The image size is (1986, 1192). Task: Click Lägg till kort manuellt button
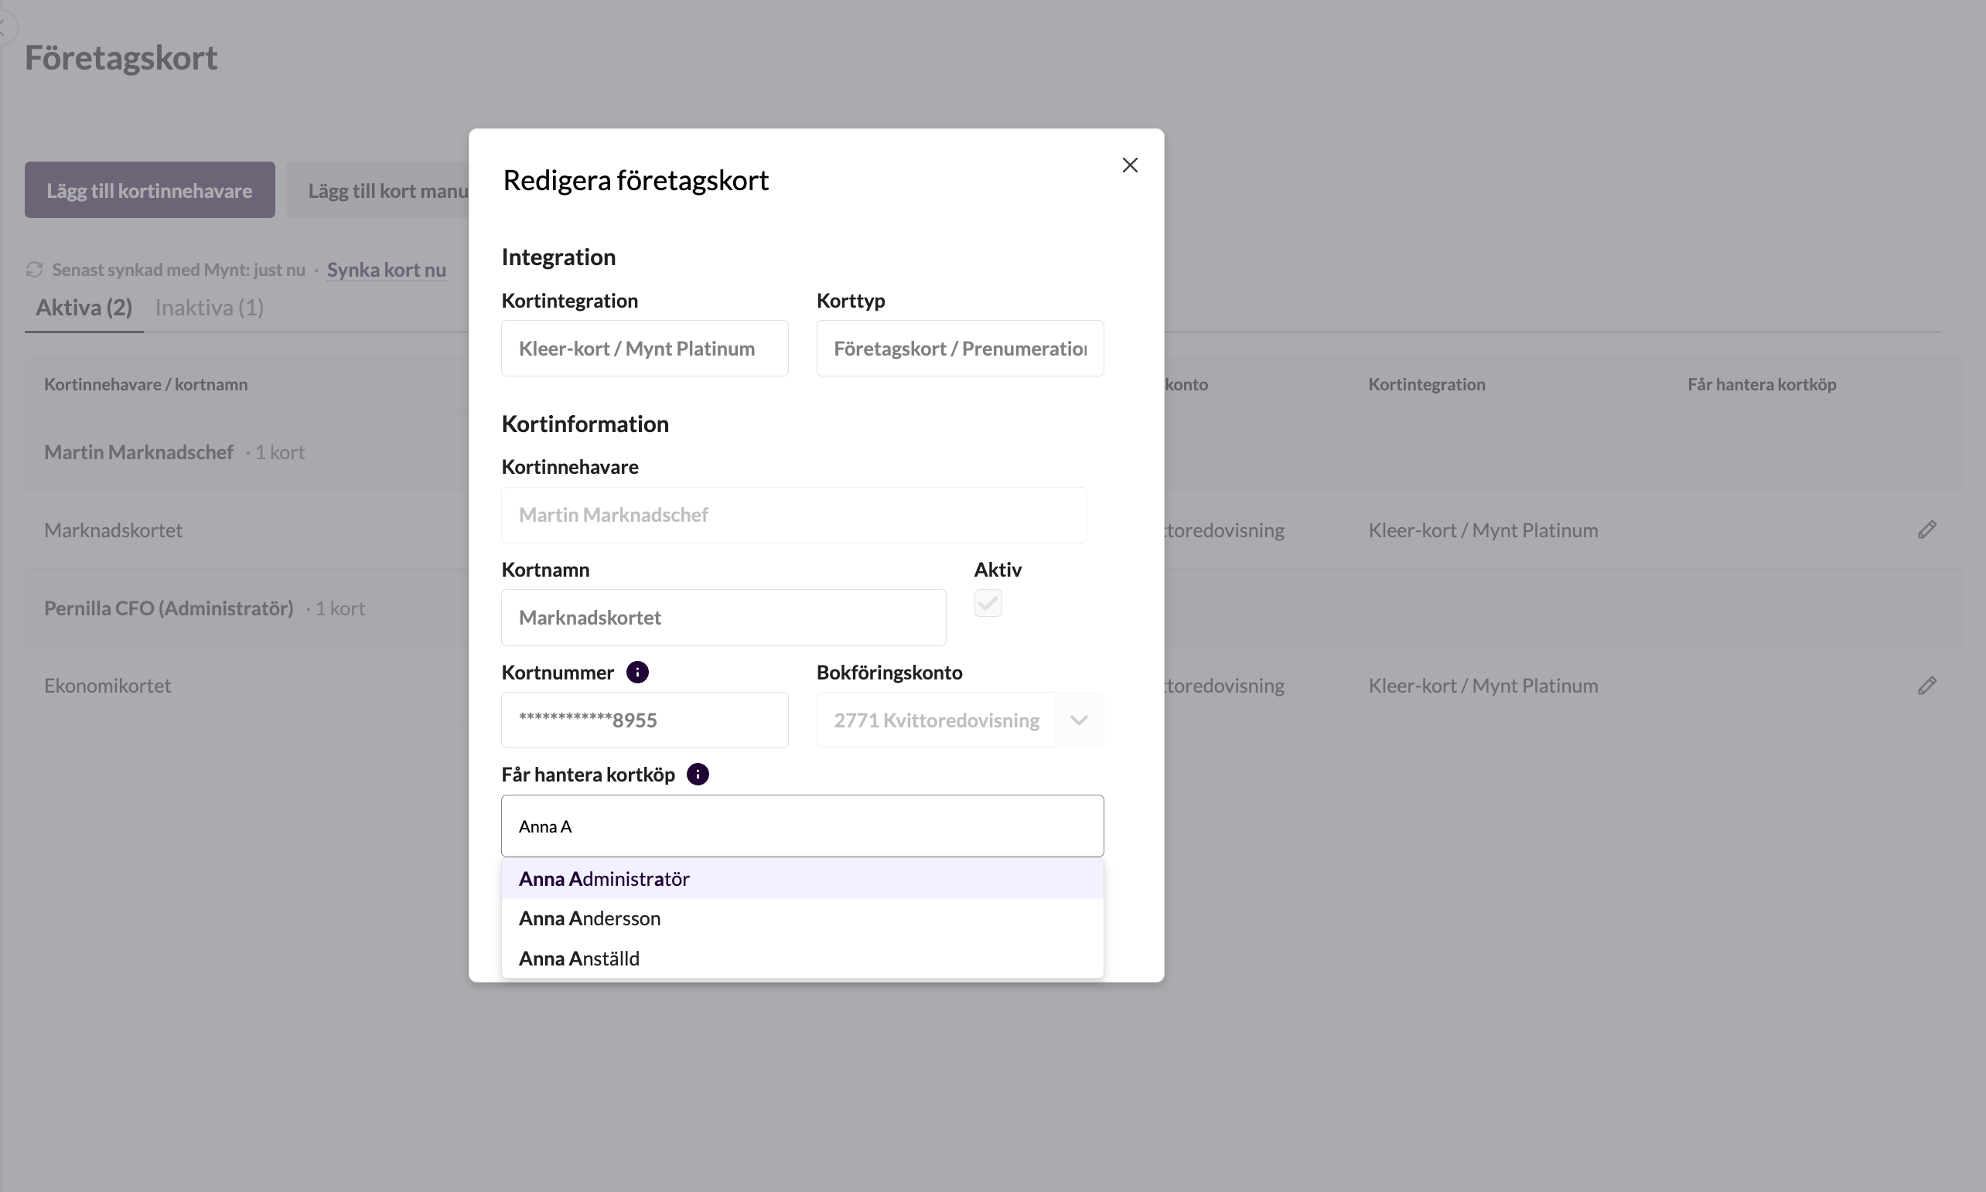point(377,190)
